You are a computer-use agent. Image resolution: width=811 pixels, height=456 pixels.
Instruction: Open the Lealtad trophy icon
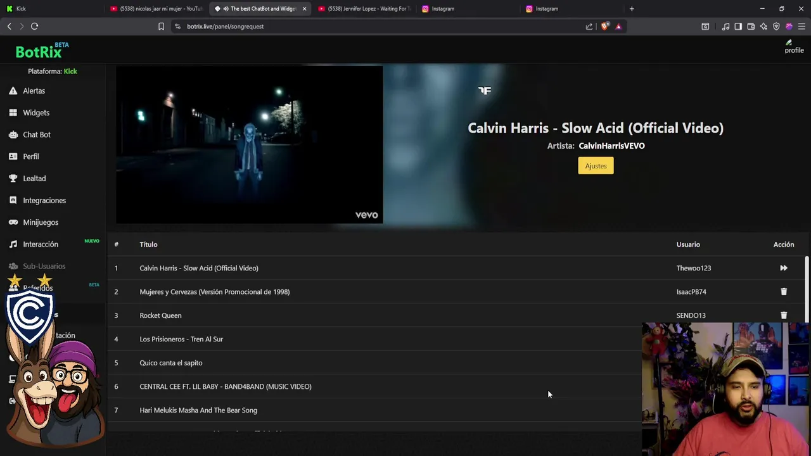click(13, 179)
